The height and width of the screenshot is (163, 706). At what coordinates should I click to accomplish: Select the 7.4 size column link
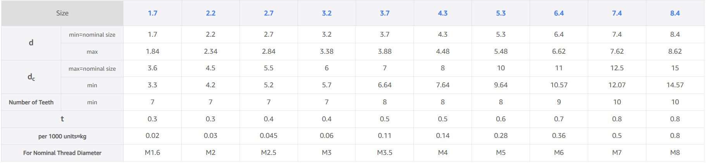coord(617,13)
